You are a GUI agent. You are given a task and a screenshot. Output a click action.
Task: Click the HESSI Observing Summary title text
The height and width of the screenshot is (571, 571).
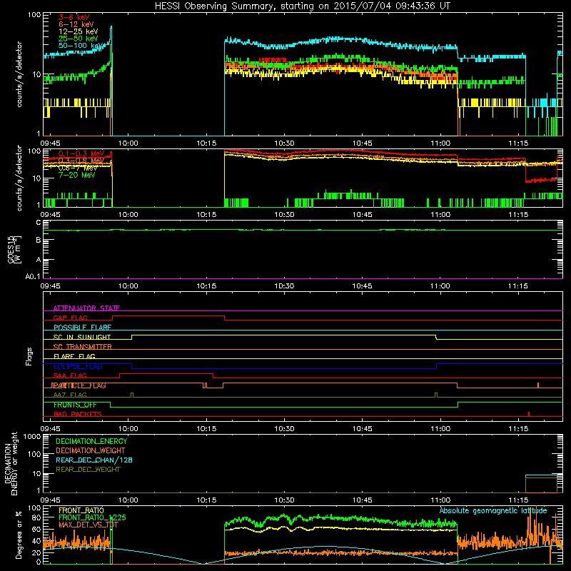pyautogui.click(x=302, y=6)
